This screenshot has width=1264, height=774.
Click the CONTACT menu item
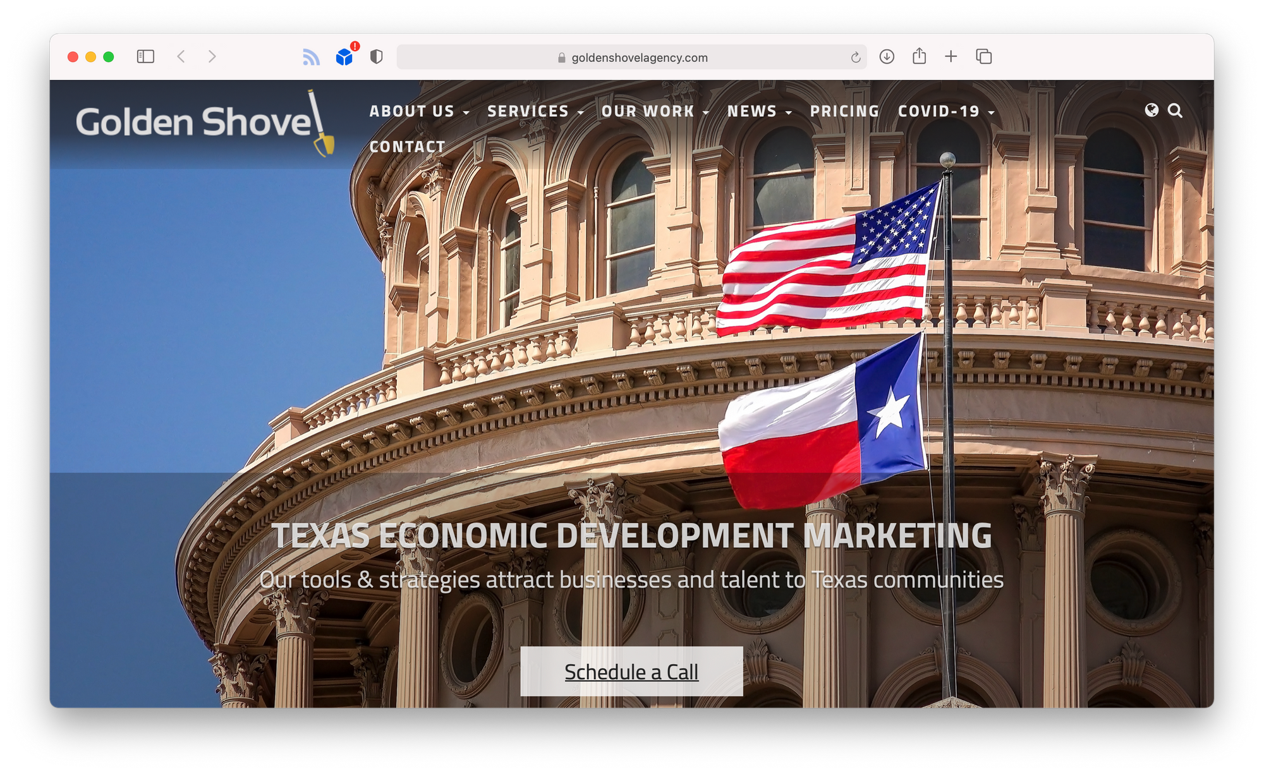tap(408, 147)
